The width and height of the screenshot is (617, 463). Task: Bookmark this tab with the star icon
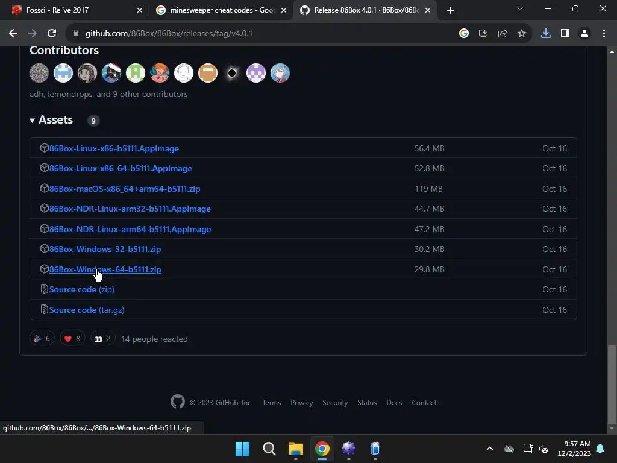(x=522, y=34)
